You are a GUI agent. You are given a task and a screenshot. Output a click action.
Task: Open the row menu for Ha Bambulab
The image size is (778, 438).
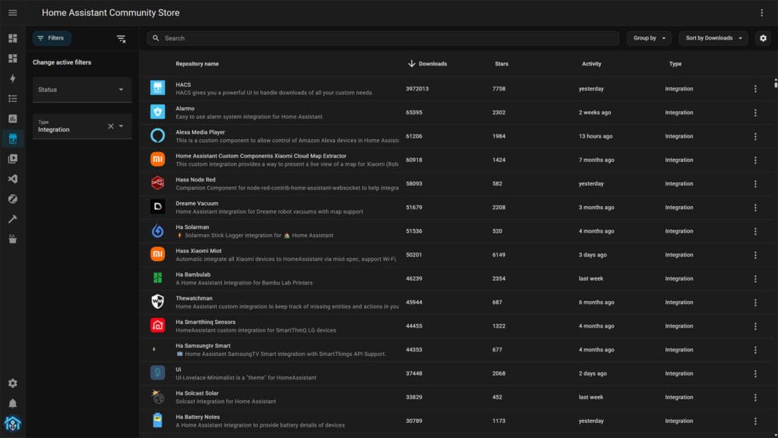pyautogui.click(x=755, y=278)
